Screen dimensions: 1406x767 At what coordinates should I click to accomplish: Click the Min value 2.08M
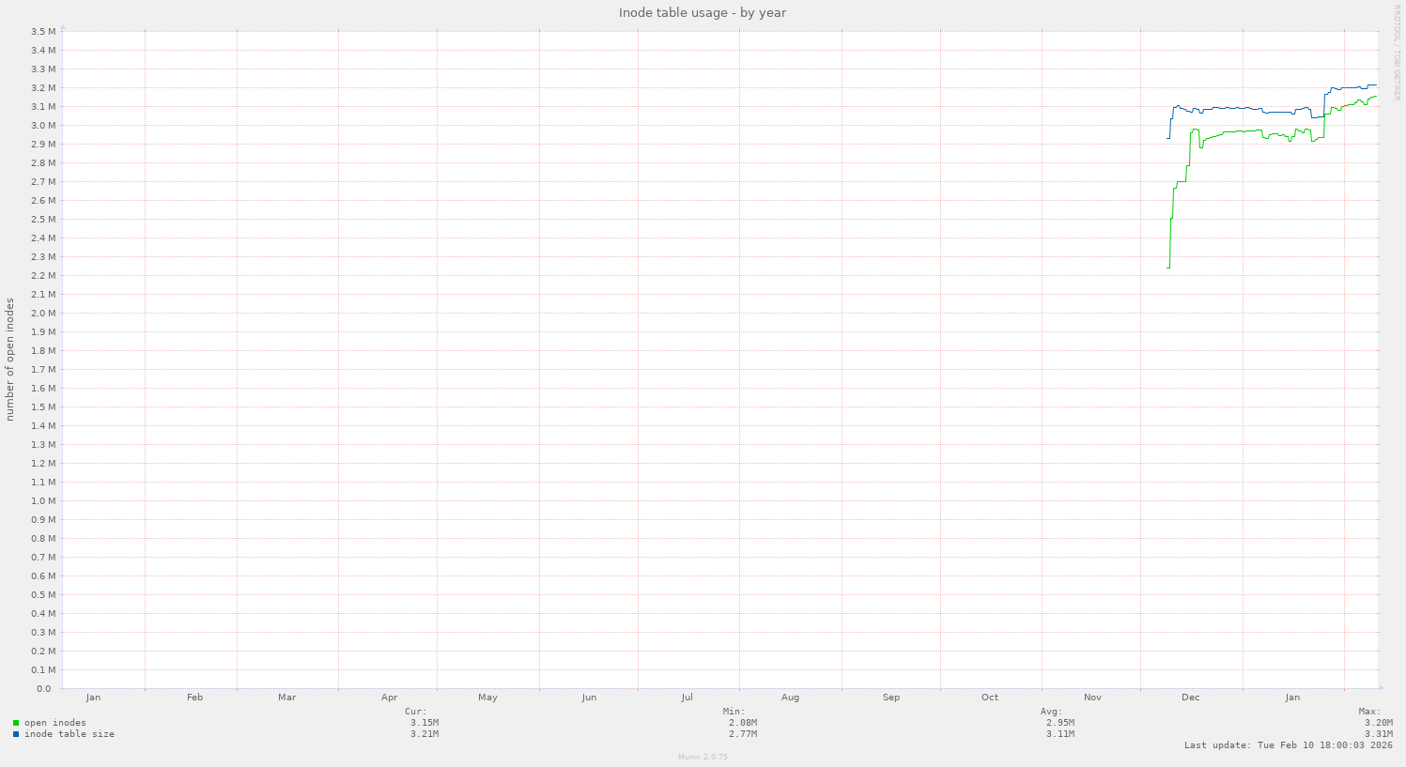click(741, 722)
